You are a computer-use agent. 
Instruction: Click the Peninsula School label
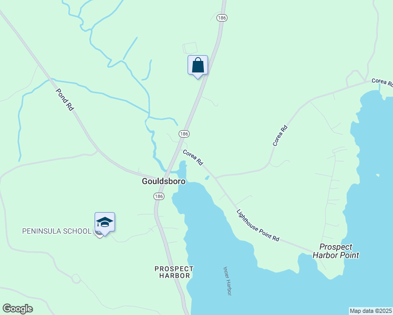coord(57,231)
